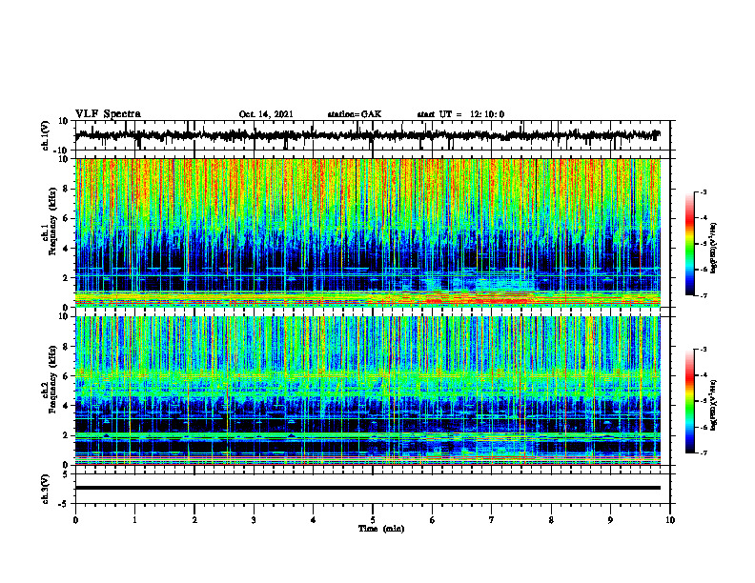Image resolution: width=755 pixels, height=583 pixels.
Task: Click the "VLF Spectra" plot title
Action: [x=108, y=114]
